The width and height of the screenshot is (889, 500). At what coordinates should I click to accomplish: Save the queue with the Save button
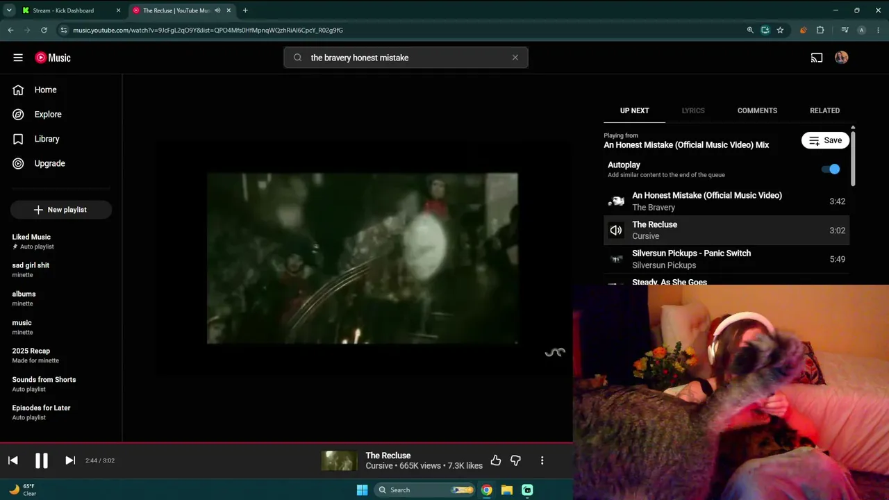pyautogui.click(x=825, y=140)
